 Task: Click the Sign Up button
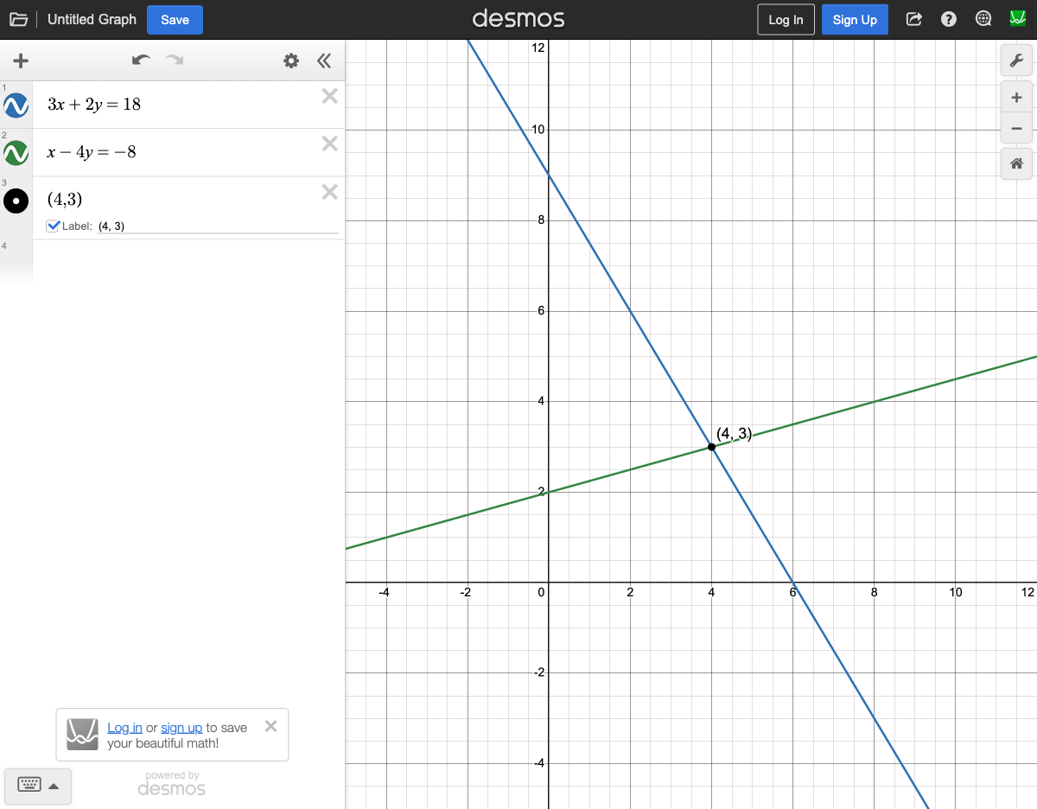855,20
